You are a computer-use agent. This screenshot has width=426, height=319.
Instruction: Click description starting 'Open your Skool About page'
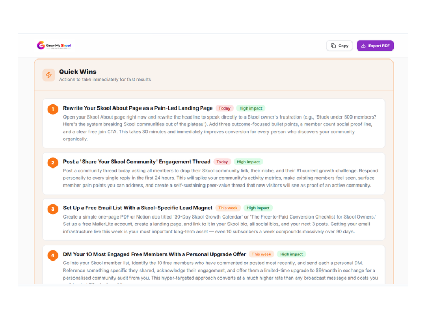tap(219, 128)
